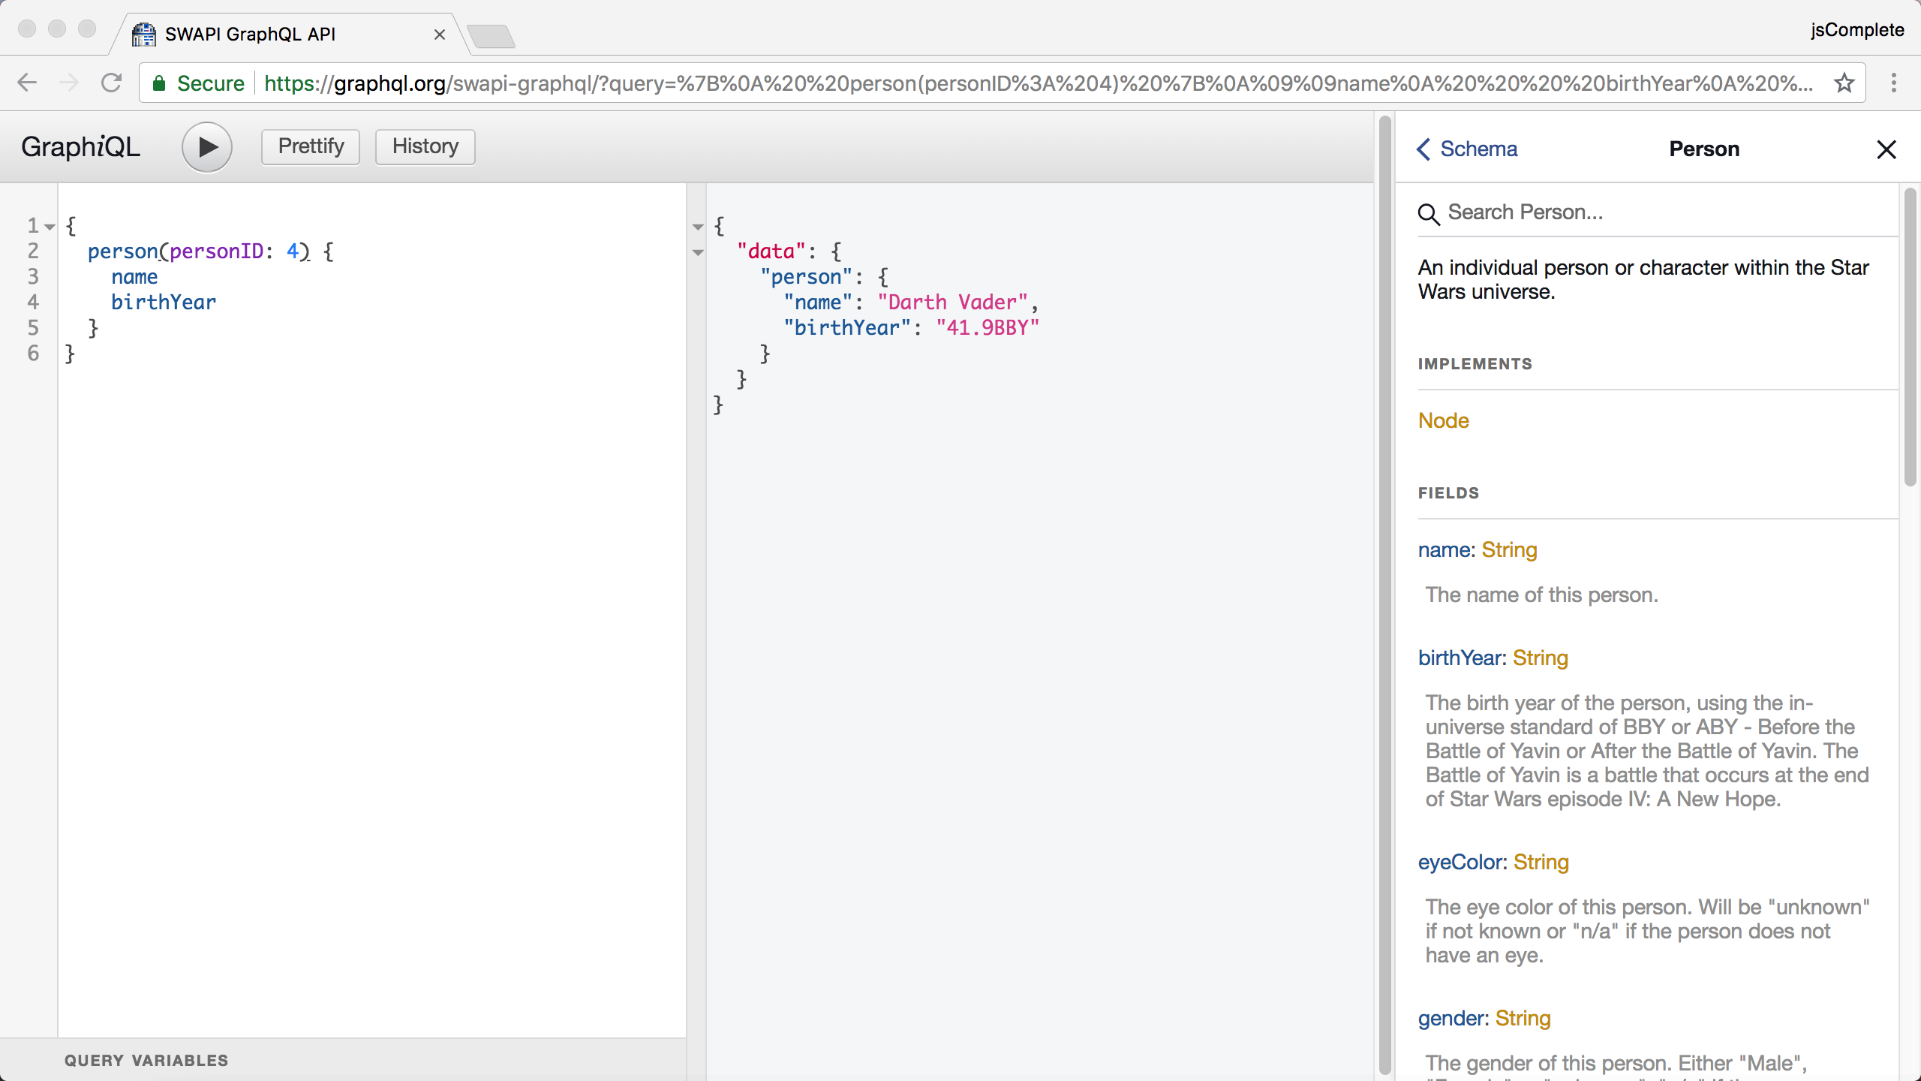The width and height of the screenshot is (1921, 1081).
Task: Open String type next to gender
Action: pos(1523,1019)
